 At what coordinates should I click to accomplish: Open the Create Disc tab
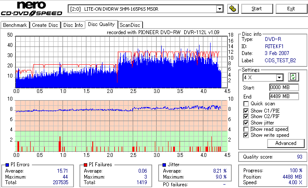[45, 25]
